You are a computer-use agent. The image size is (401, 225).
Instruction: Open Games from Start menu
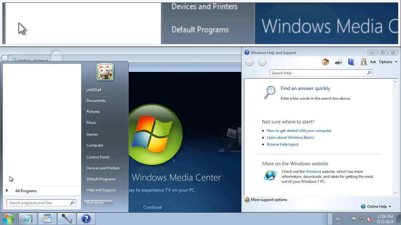(92, 134)
